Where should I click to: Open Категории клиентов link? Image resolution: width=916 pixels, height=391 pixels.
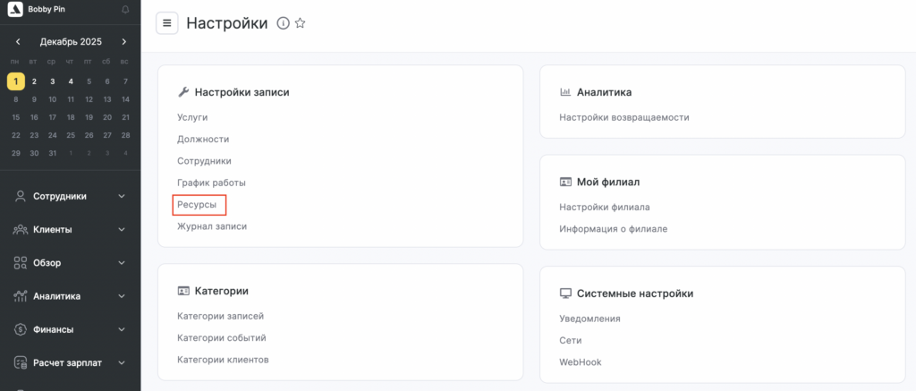223,360
